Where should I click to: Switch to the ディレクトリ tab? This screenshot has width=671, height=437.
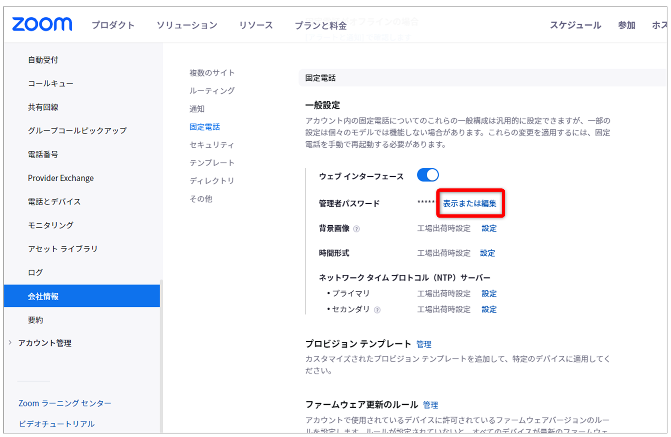(x=212, y=181)
